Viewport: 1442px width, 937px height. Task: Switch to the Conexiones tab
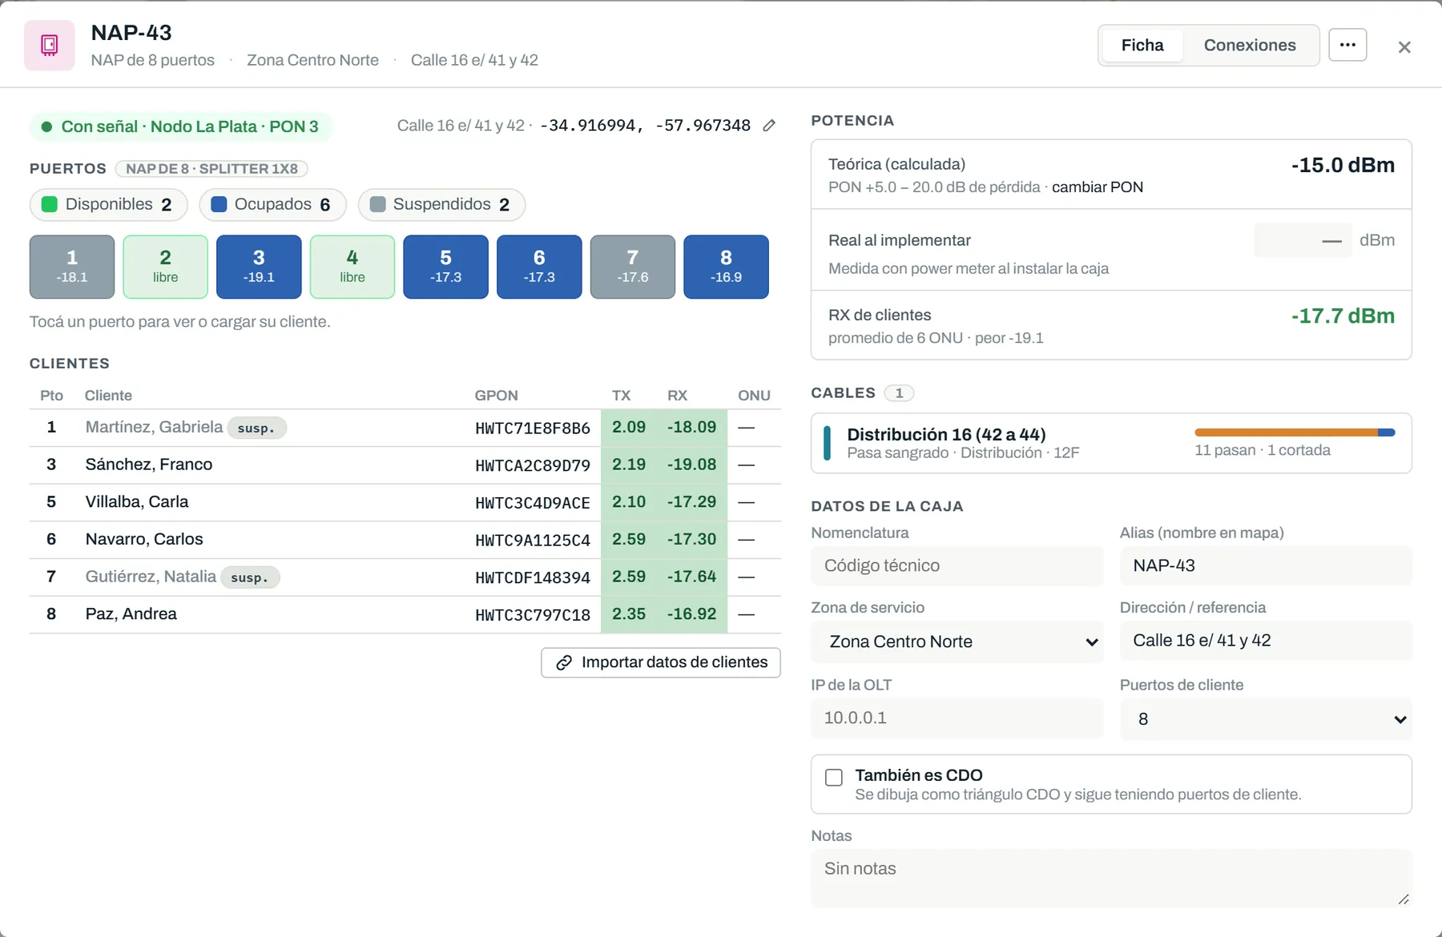point(1250,46)
